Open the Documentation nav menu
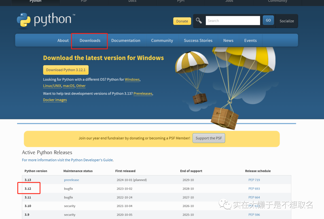The height and width of the screenshot is (219, 324). [x=126, y=41]
